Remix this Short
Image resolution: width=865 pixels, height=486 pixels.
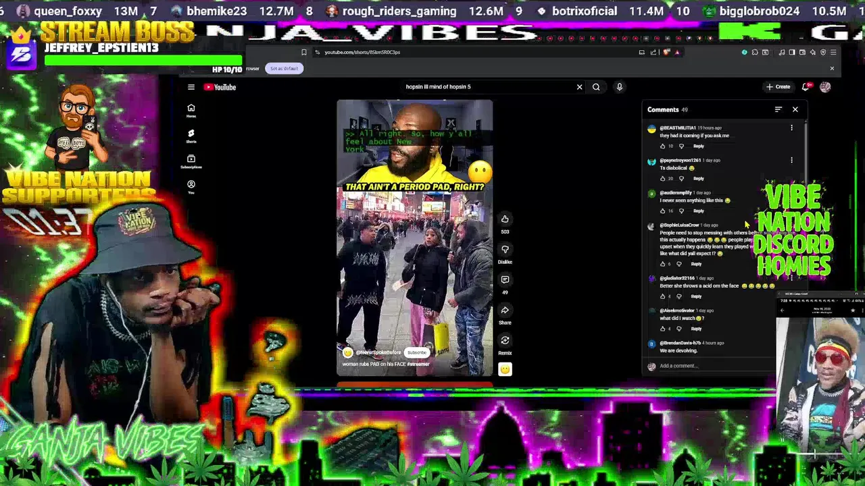click(505, 341)
